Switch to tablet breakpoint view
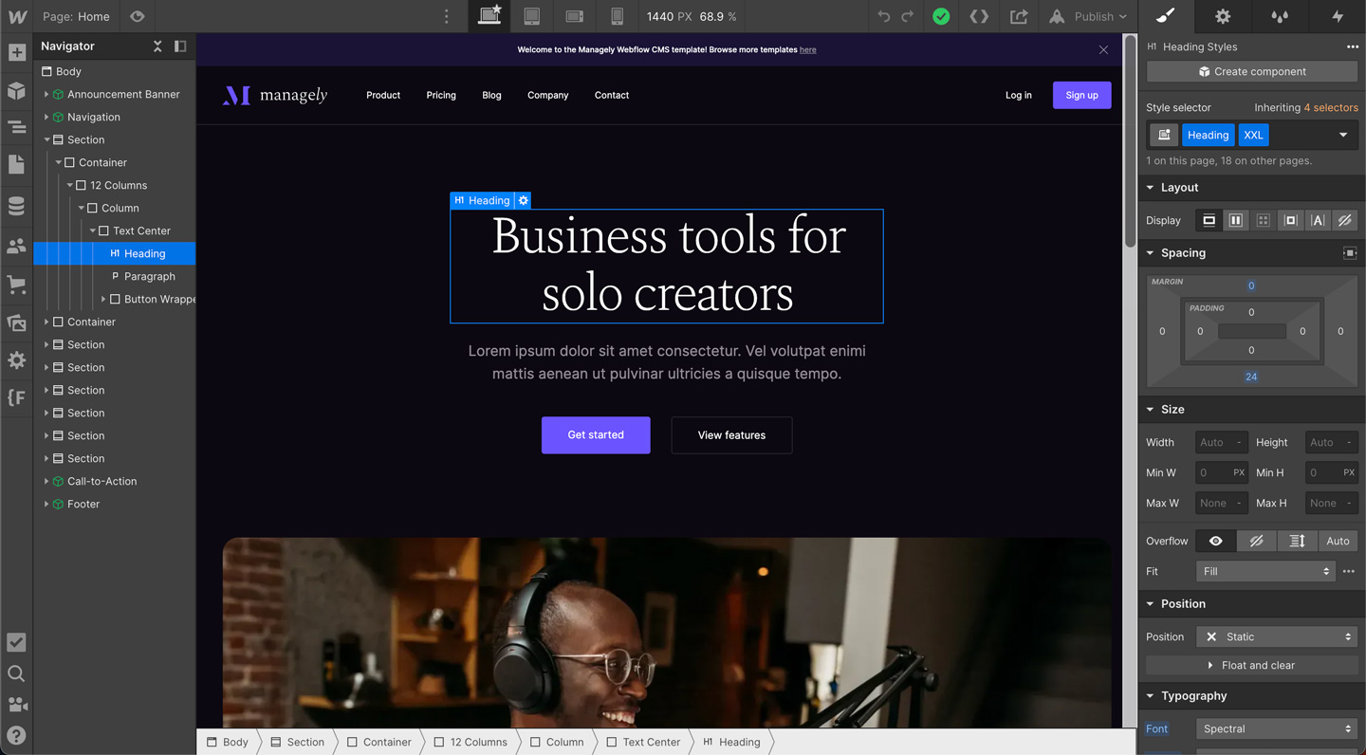 tap(531, 16)
